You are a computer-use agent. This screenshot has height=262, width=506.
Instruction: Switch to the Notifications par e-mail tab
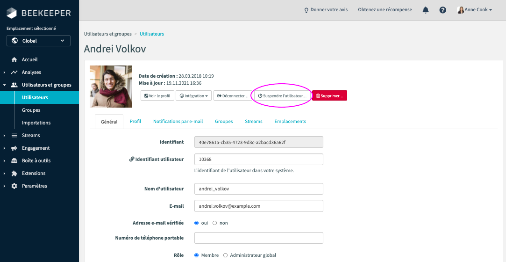pos(178,122)
